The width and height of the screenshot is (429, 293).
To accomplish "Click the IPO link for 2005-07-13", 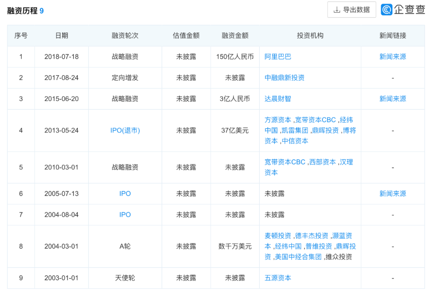I will click(125, 194).
